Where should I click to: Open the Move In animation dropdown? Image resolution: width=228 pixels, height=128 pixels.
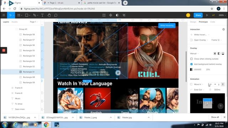pyautogui.click(x=197, y=84)
